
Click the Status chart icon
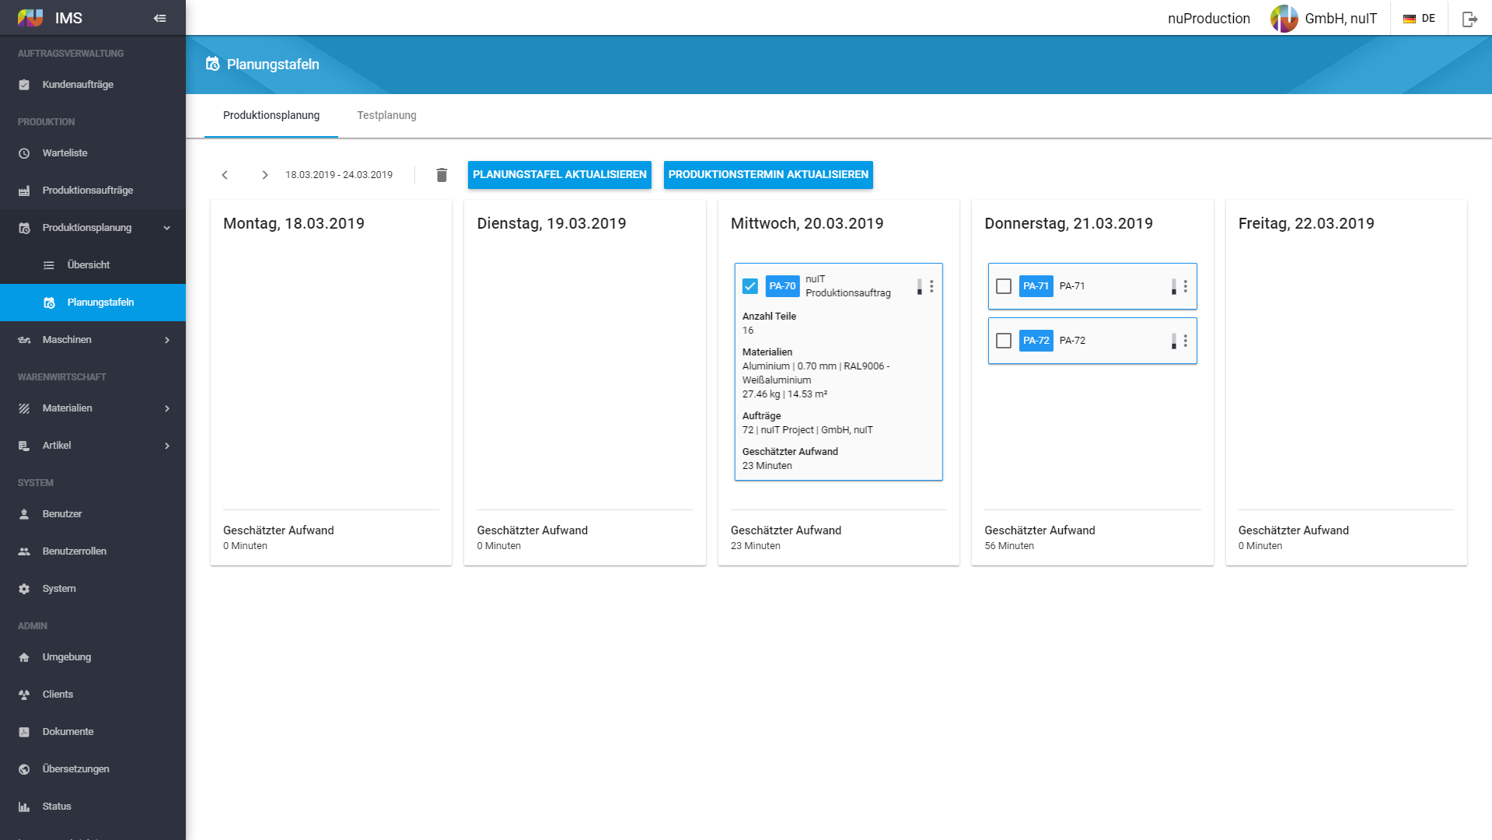[x=24, y=807]
